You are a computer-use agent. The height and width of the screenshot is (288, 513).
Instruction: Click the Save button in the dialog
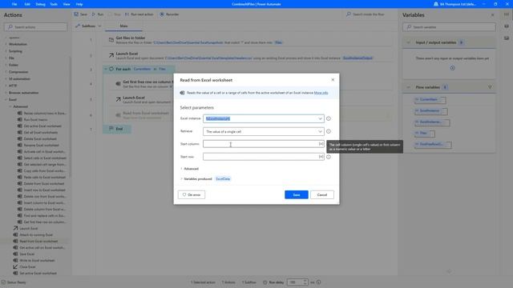click(296, 194)
